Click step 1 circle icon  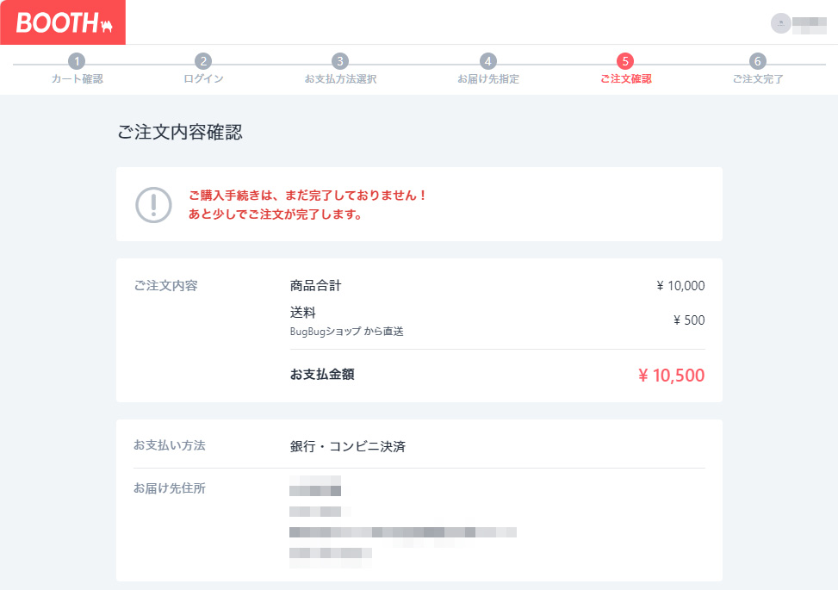point(77,61)
